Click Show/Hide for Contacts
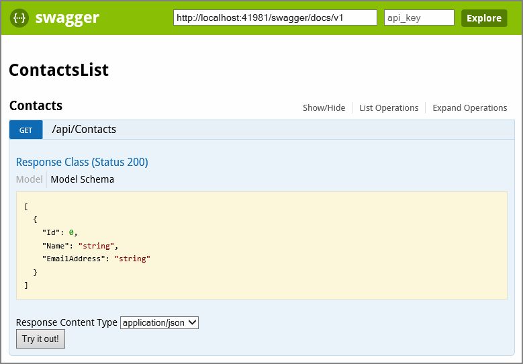 pos(324,107)
